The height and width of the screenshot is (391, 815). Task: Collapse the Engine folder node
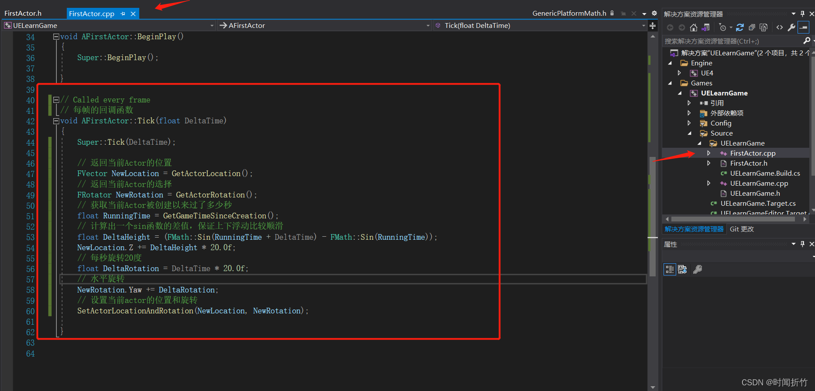(670, 63)
